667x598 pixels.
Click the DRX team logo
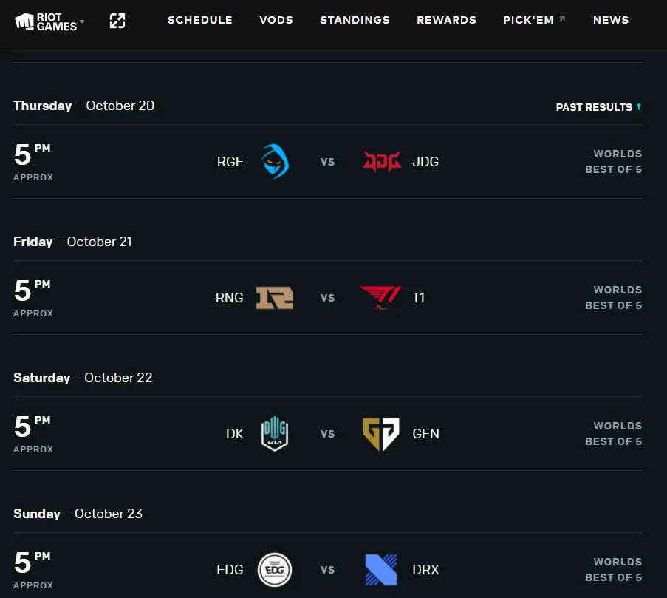(x=381, y=570)
